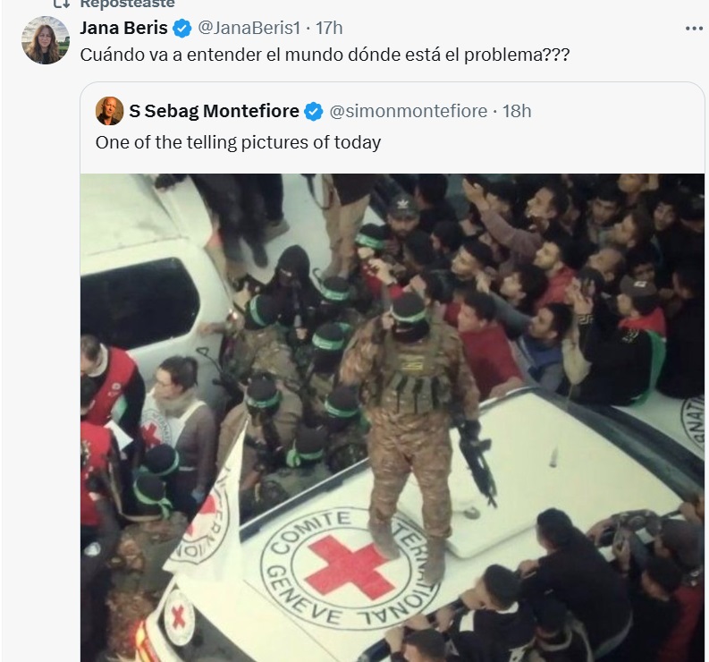Click the S Sebag Montefiore display name
Screen dimensions: 709x662
tap(214, 111)
